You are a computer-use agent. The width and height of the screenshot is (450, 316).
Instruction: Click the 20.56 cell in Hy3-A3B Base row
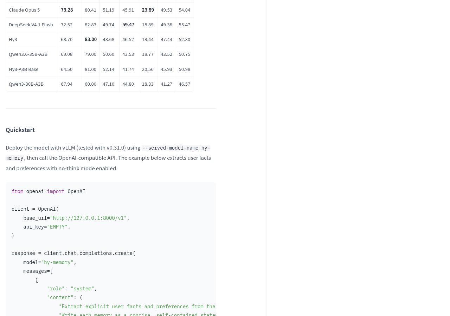(148, 69)
